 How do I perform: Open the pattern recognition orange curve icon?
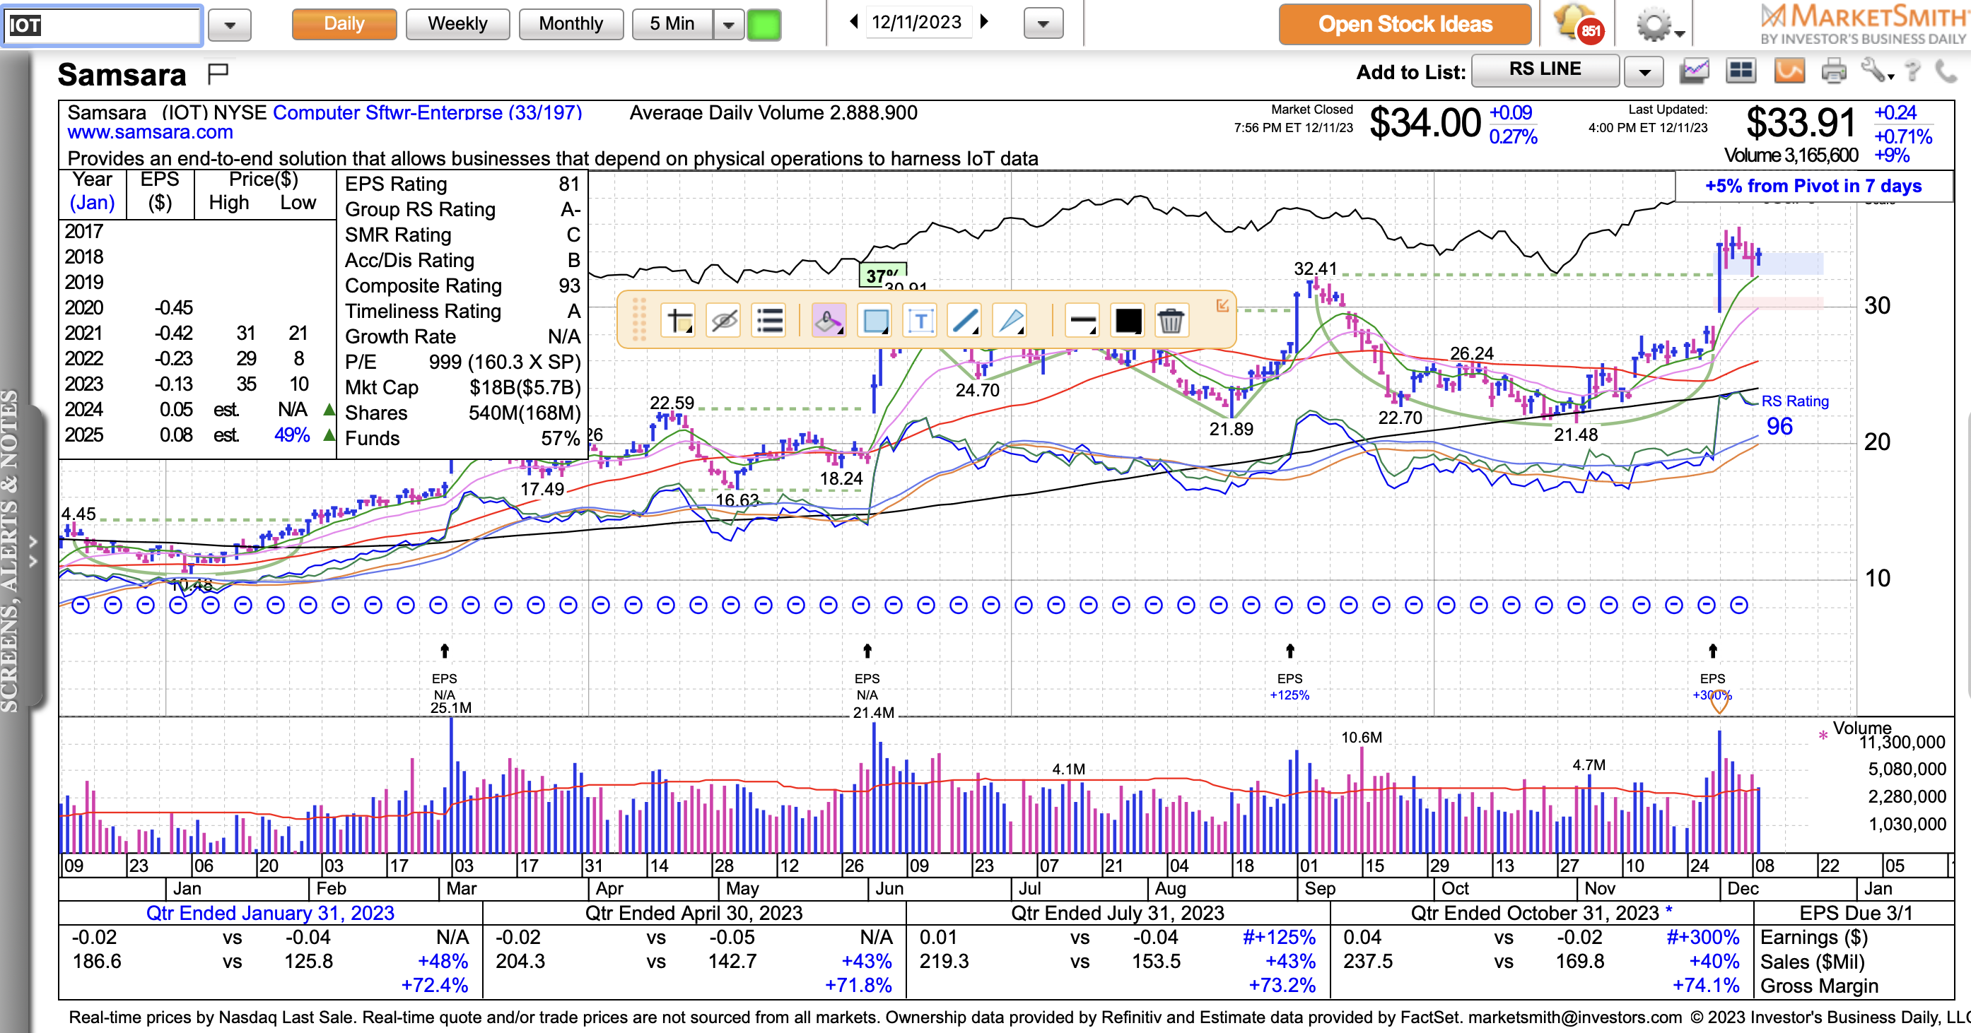(x=1789, y=72)
